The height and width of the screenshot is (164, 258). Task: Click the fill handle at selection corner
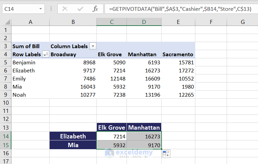162,149
